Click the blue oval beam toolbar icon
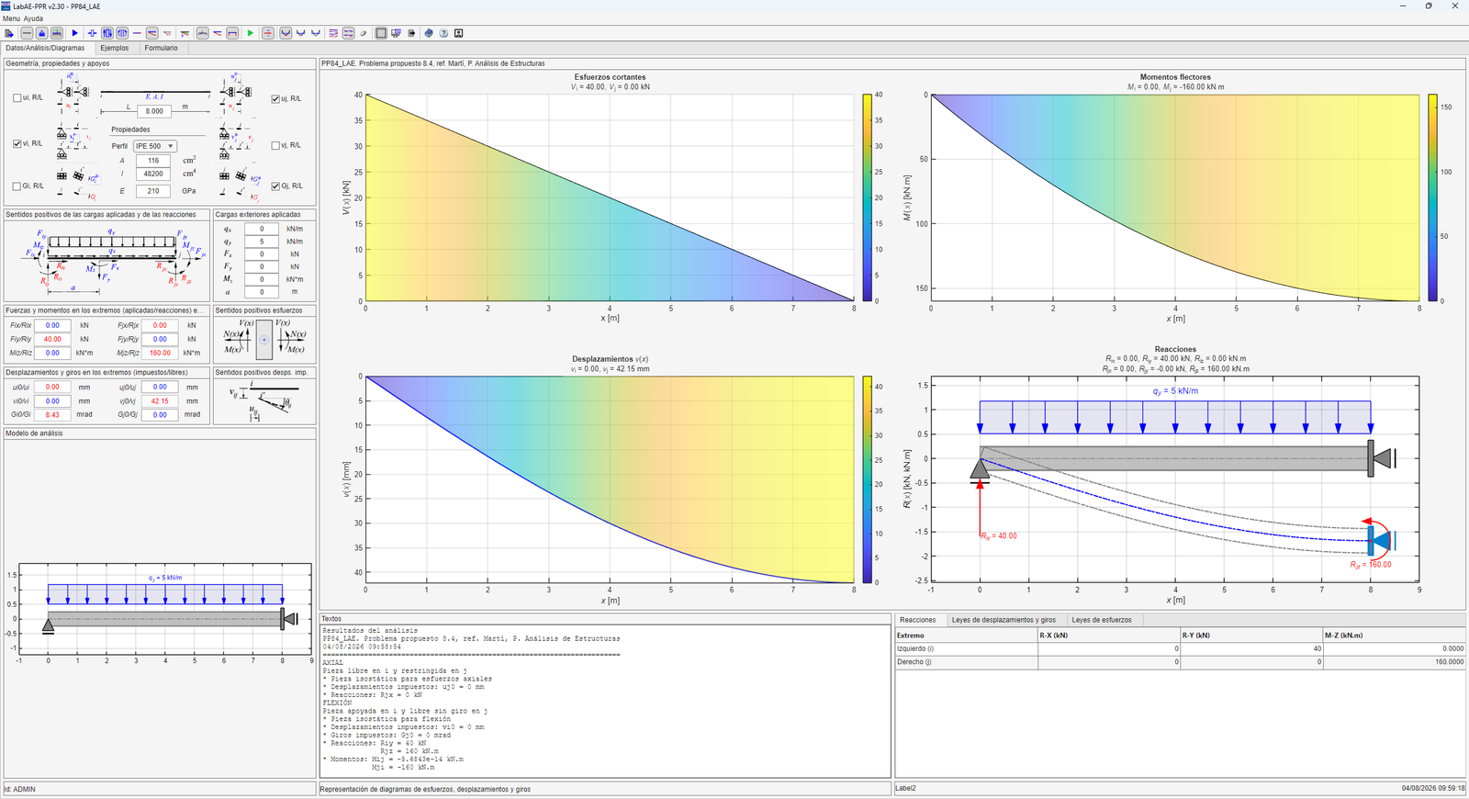 tap(122, 33)
